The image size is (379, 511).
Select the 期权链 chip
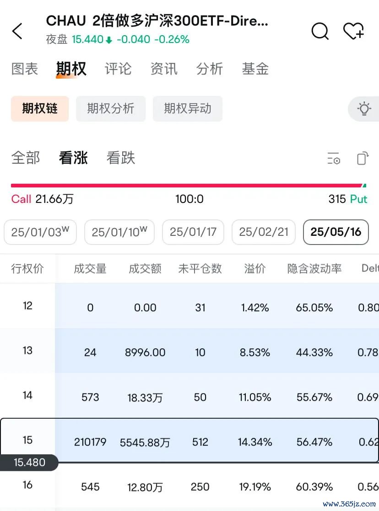pos(40,109)
